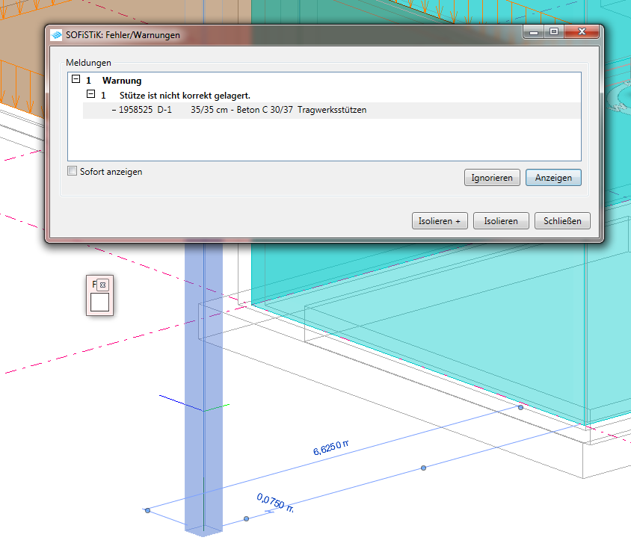Click the Anzeigen button
The image size is (631, 558).
click(x=553, y=178)
